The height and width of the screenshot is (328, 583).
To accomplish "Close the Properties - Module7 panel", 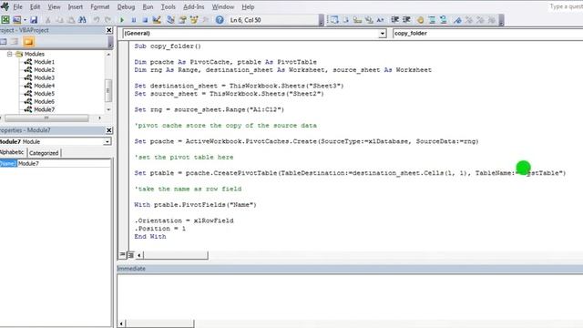I will pyautogui.click(x=109, y=130).
